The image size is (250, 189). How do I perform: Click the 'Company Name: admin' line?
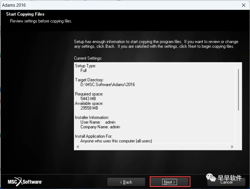(x=100, y=127)
